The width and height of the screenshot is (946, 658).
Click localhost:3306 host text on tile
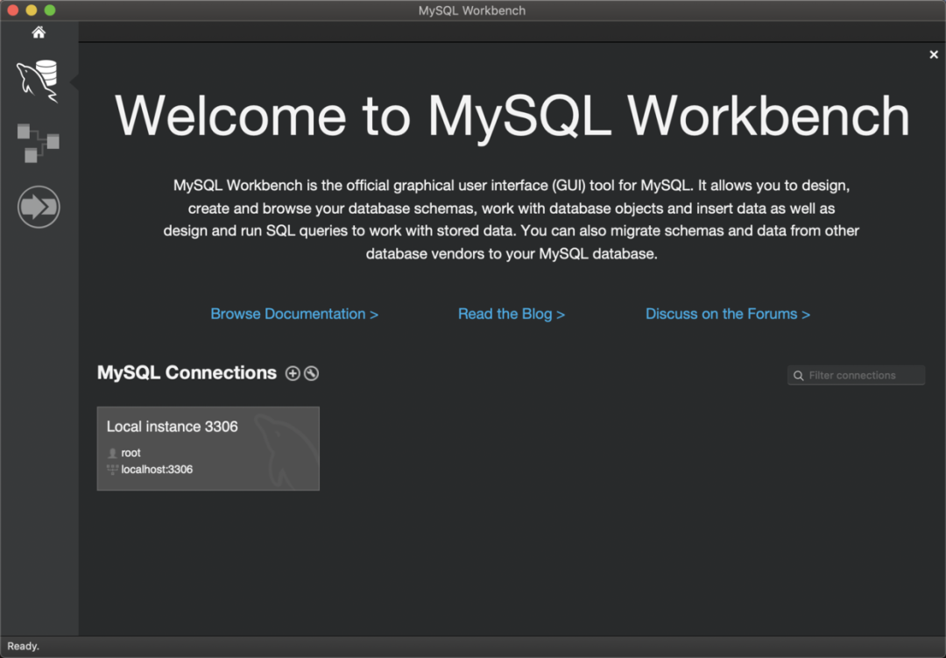pos(157,470)
